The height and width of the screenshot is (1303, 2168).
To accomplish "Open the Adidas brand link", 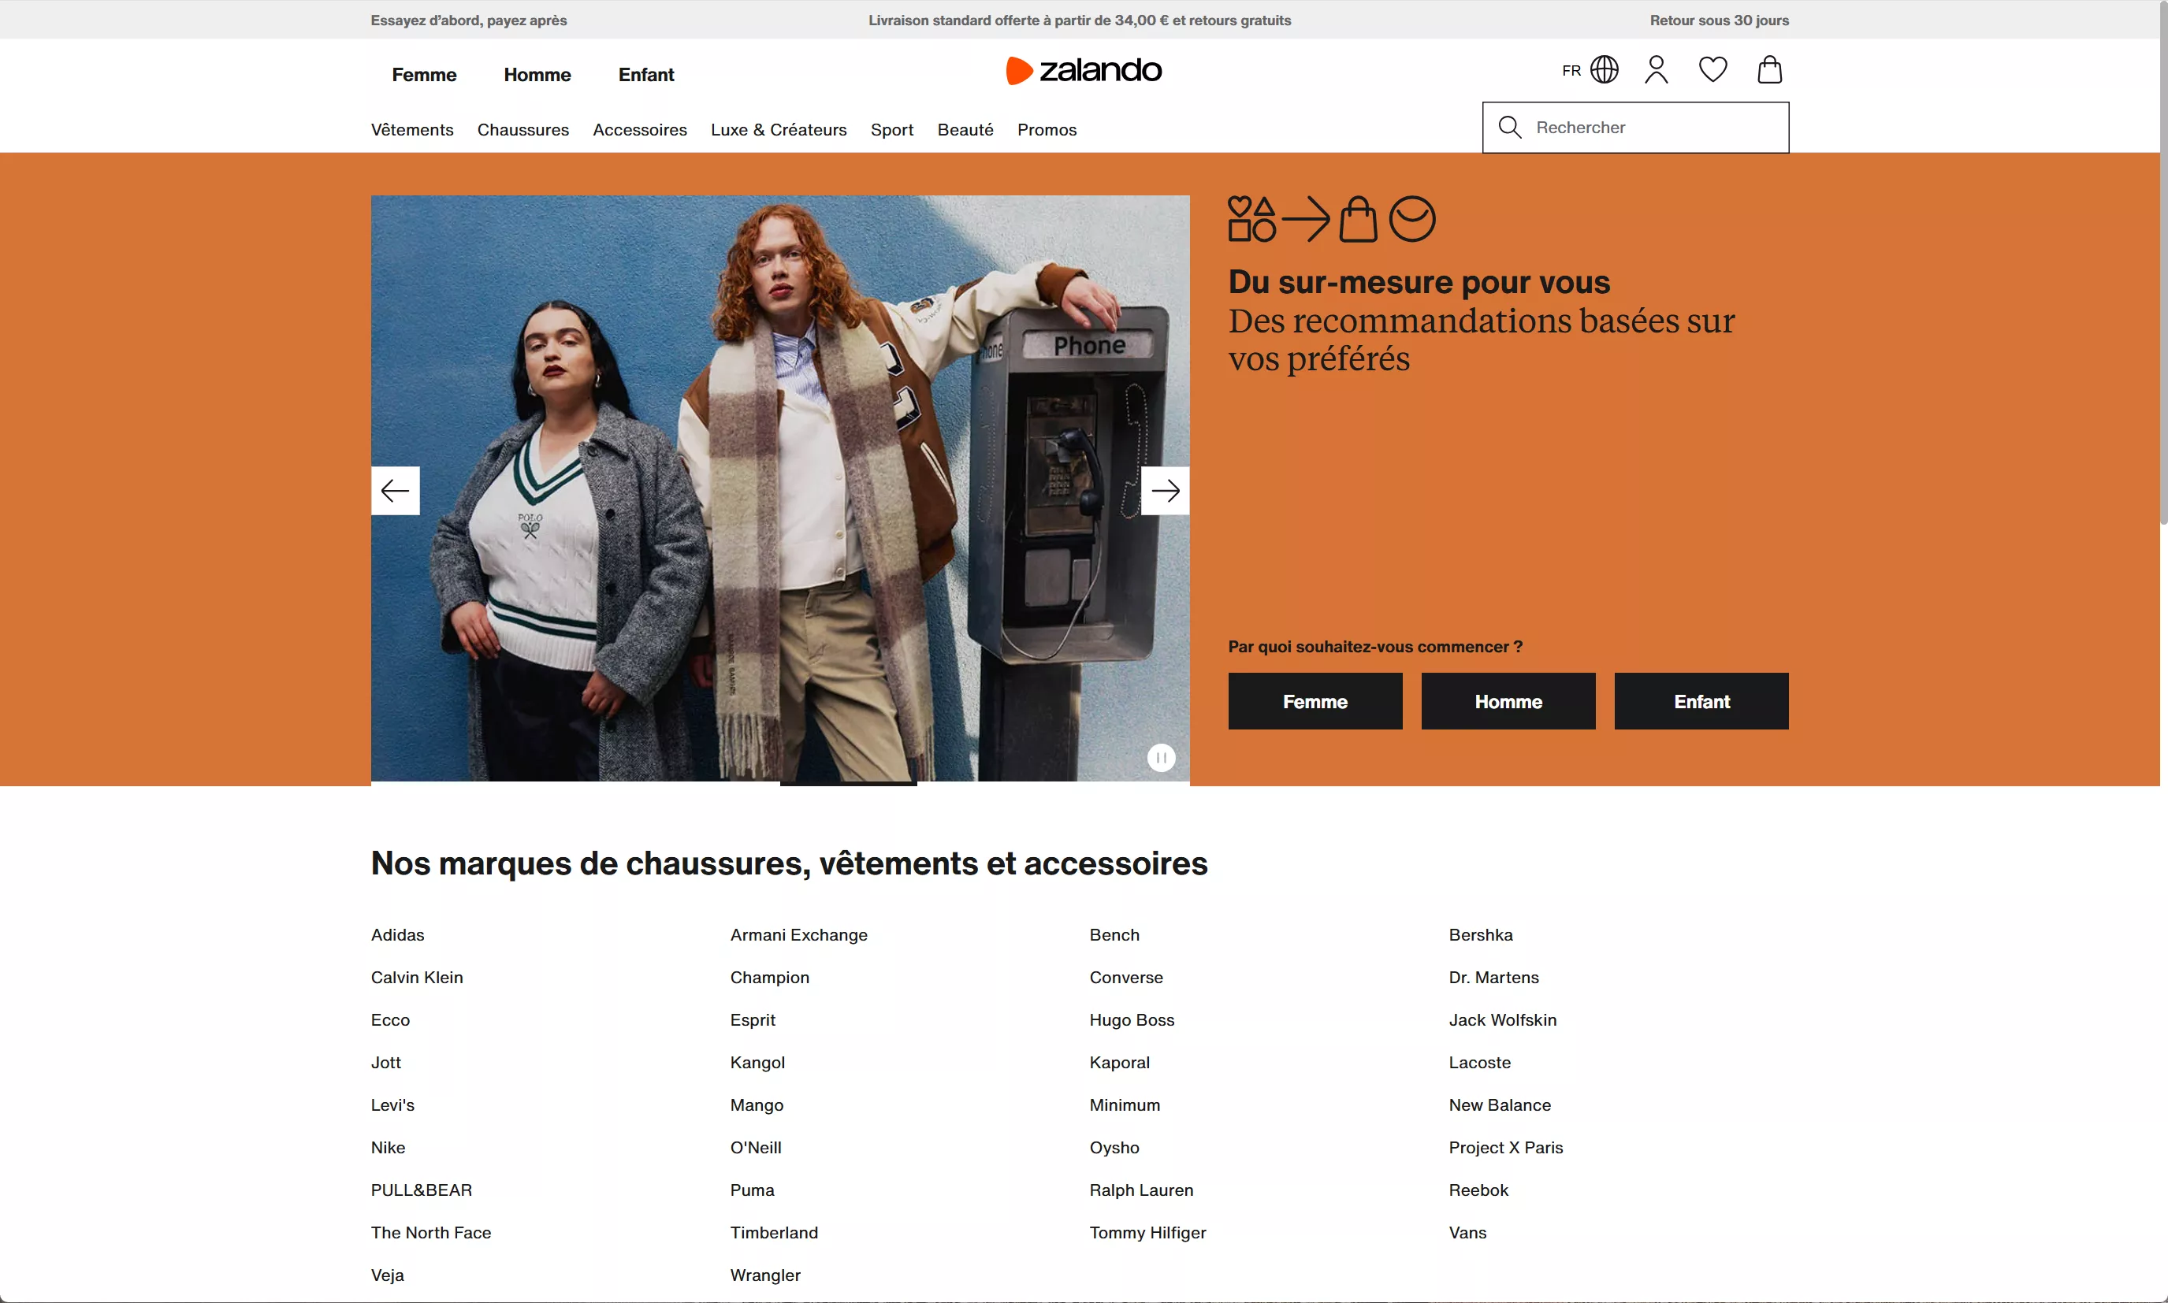I will 398,935.
